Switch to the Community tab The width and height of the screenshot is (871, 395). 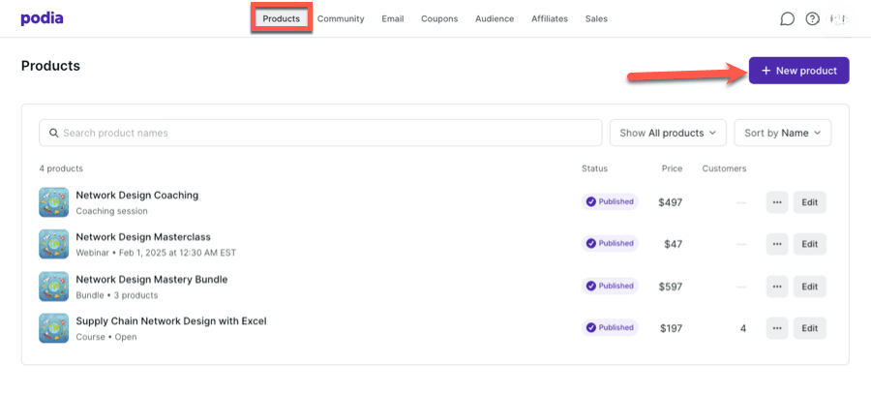coord(341,18)
